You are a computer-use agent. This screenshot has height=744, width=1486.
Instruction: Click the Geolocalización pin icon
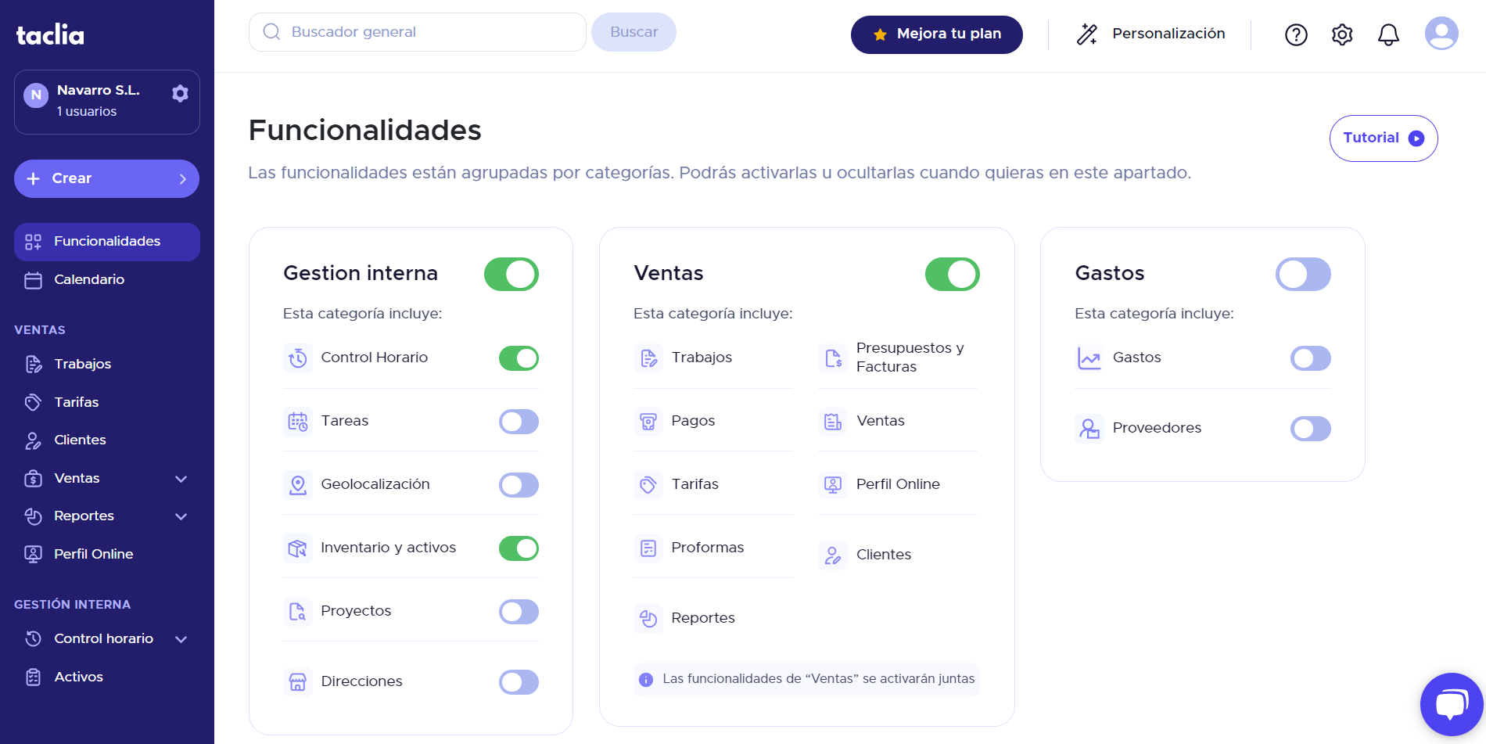pos(298,485)
